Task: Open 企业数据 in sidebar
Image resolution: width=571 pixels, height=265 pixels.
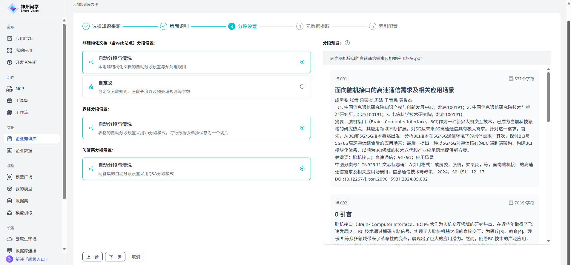Action: [x=24, y=151]
